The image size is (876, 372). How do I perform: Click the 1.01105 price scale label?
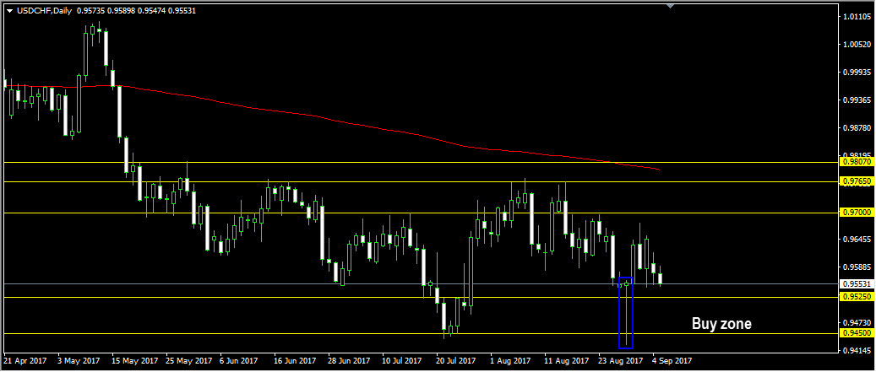click(858, 17)
